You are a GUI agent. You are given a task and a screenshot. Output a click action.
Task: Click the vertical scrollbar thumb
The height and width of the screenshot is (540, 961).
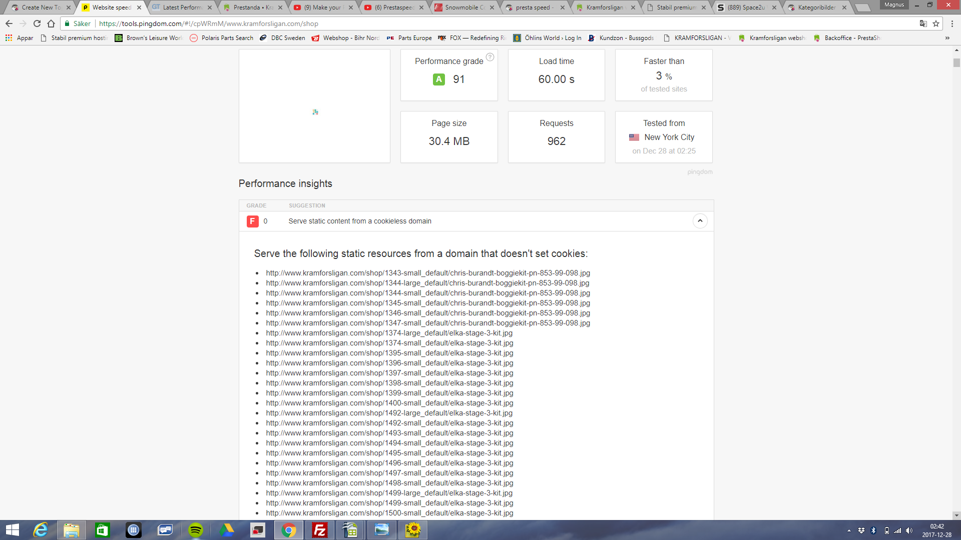(956, 63)
